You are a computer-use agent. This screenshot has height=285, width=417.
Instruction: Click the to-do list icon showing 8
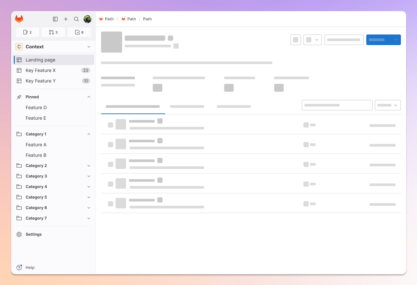tap(79, 32)
